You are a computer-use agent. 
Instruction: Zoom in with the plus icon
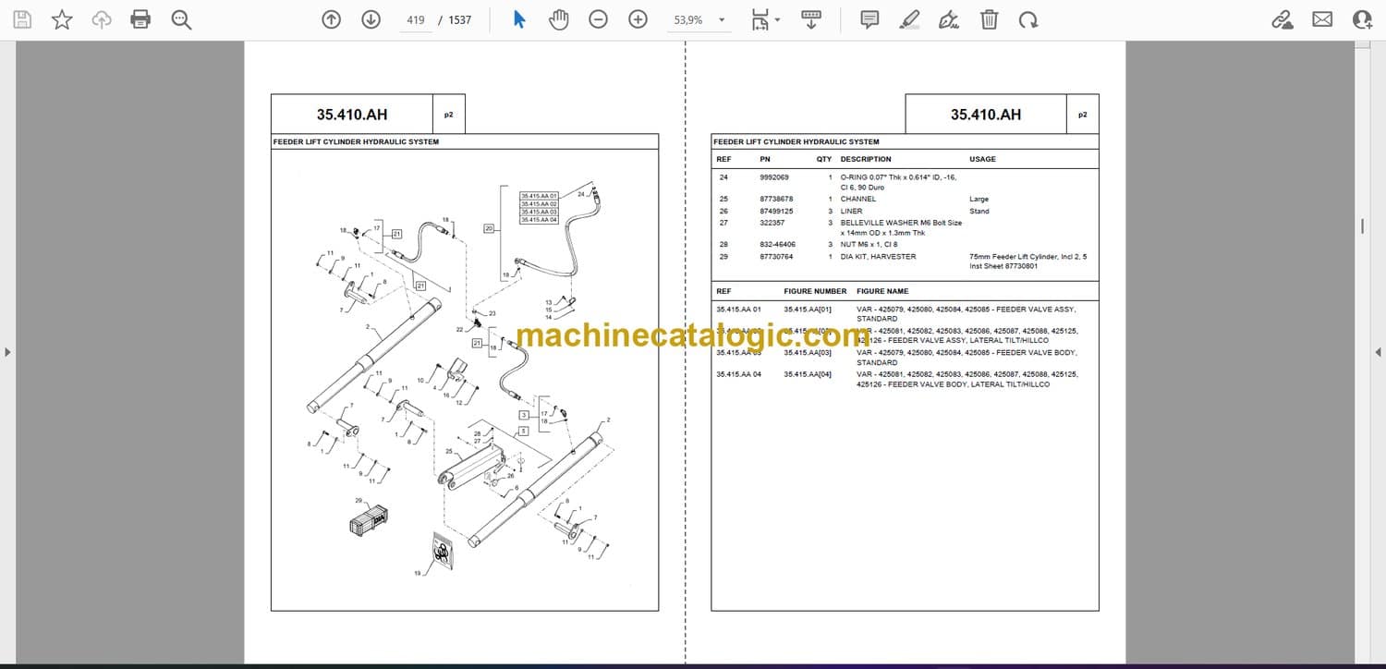click(x=638, y=19)
